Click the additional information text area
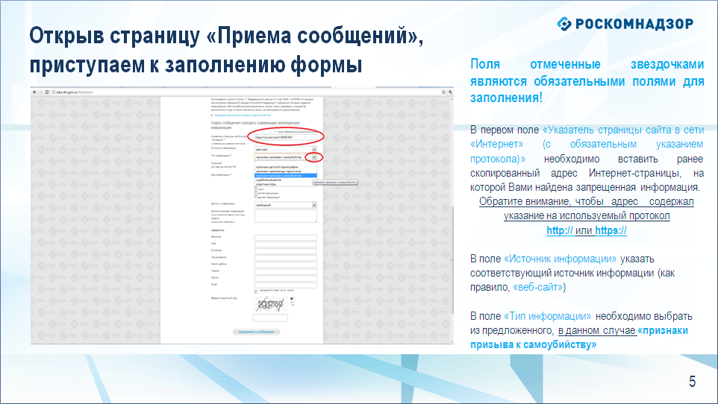Viewport: 718px width, 404px height. coord(286,216)
